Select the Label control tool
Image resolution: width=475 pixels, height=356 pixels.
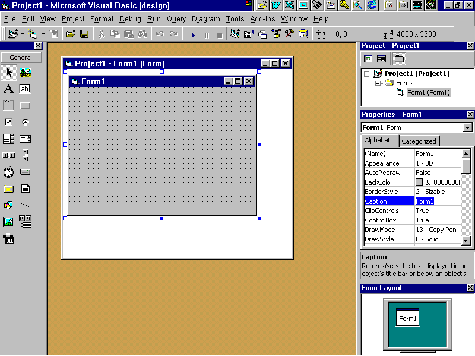click(x=8, y=88)
